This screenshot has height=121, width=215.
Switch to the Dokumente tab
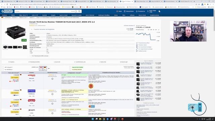tap(57, 62)
